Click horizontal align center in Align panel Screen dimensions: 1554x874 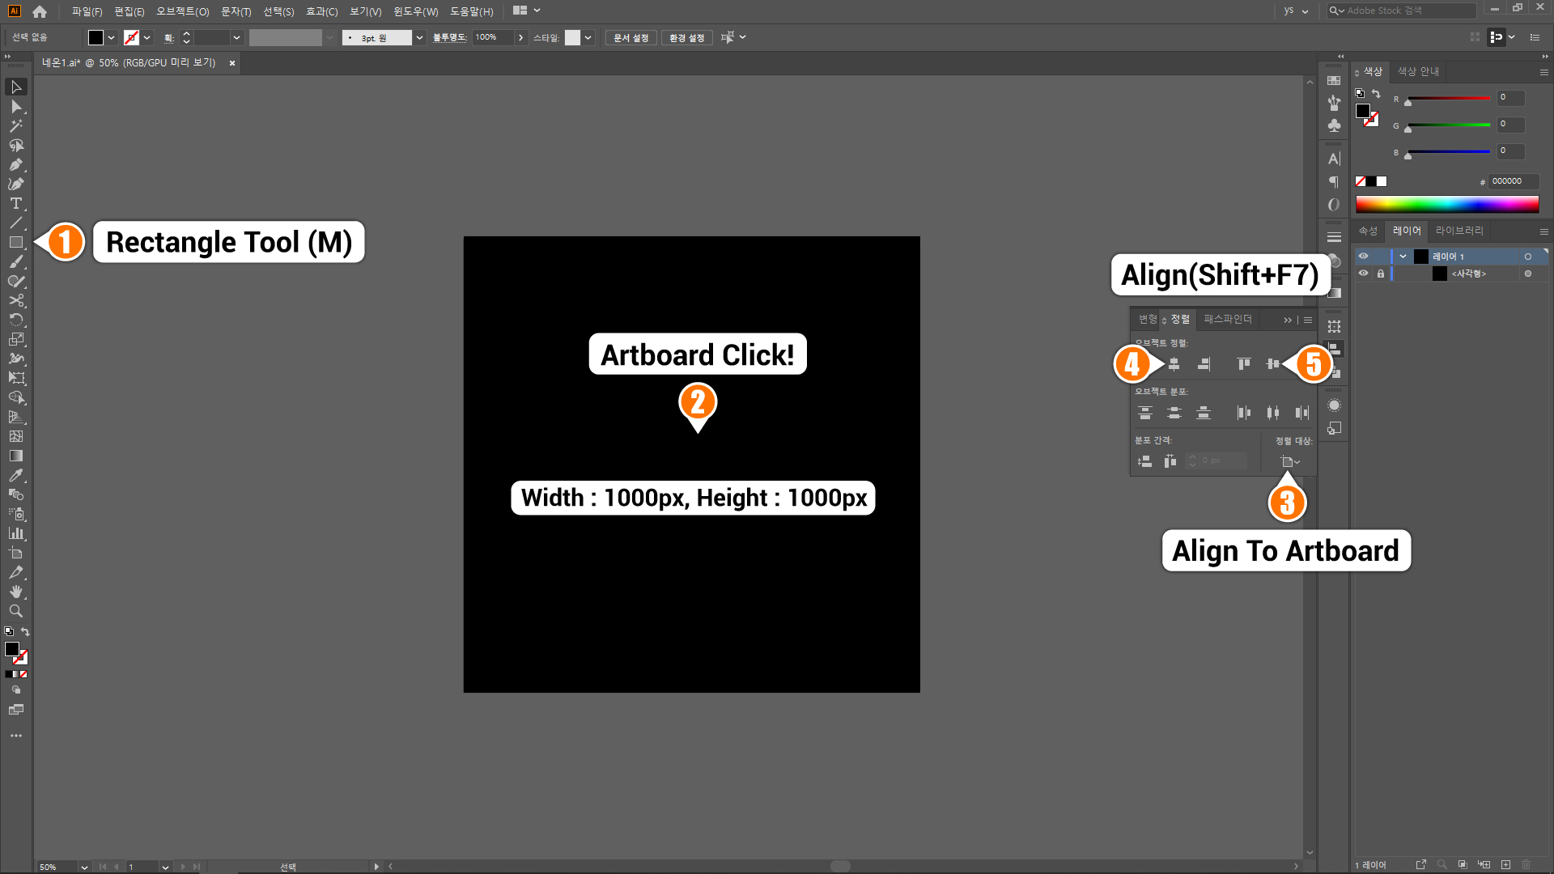1174,364
